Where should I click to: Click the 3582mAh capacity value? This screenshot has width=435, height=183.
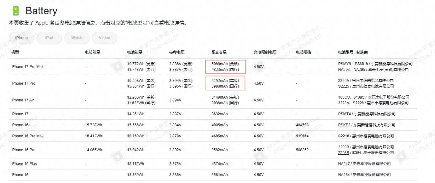click(219, 150)
